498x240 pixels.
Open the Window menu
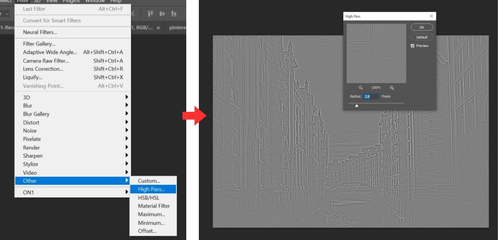tap(95, 1)
